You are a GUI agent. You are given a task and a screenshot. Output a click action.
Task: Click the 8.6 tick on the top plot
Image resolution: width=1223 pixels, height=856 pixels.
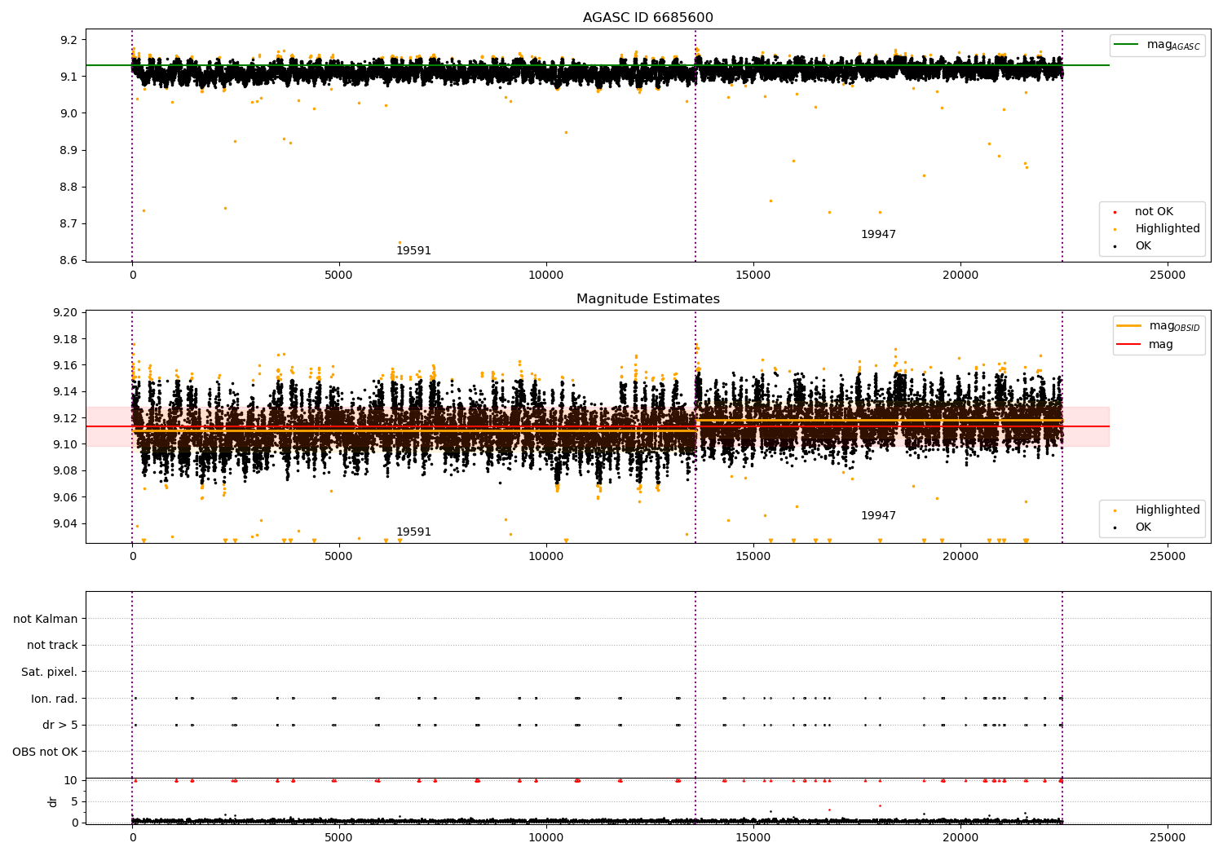pos(69,261)
